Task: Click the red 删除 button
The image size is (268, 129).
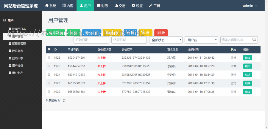Action: click(x=161, y=33)
